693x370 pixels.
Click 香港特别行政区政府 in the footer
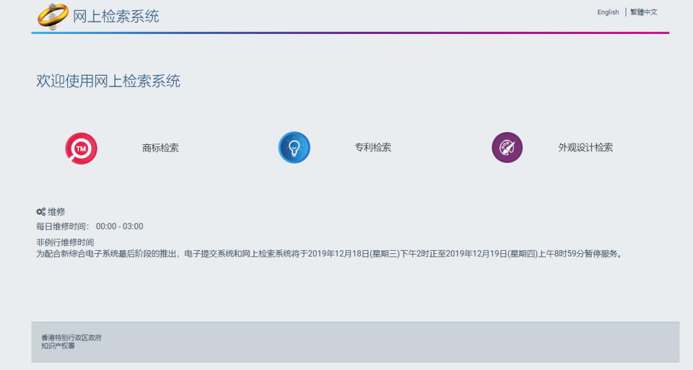tap(71, 338)
